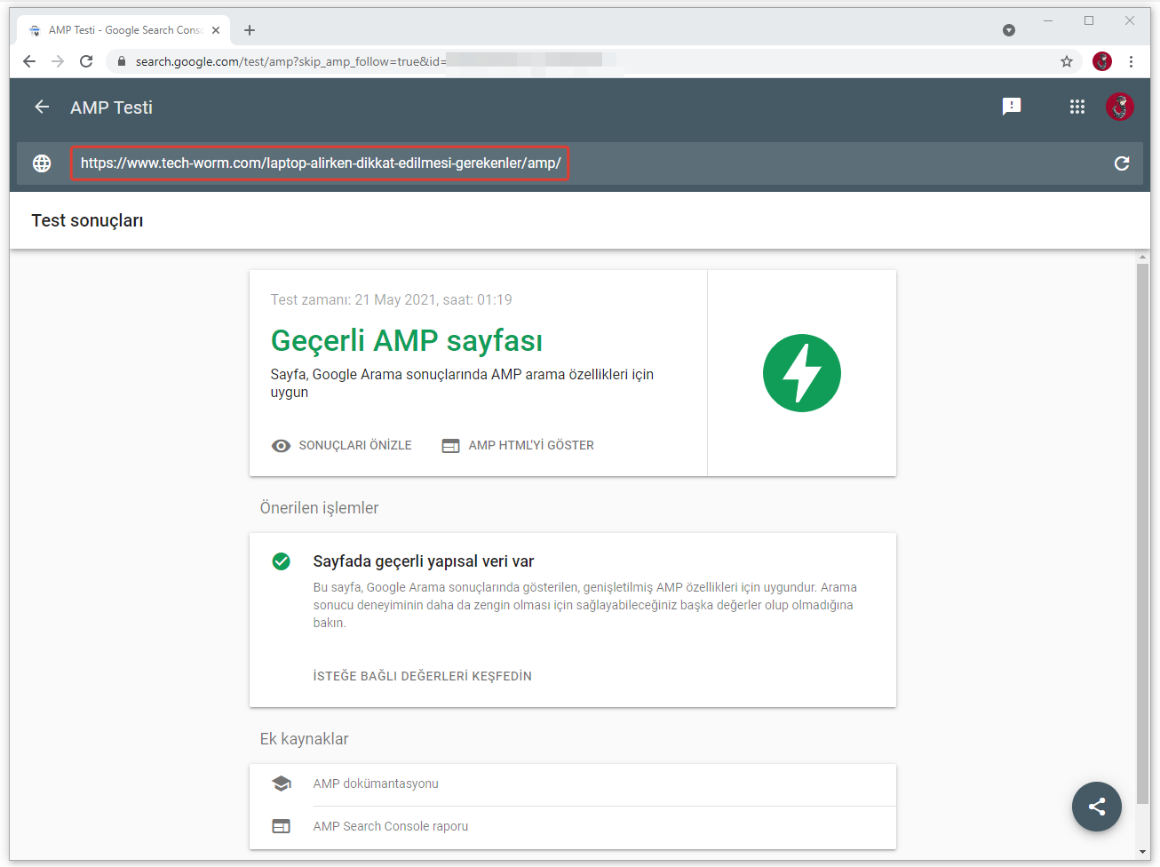
Task: Click SONUÇLARI ÖNİZLE preview button
Action: click(342, 446)
